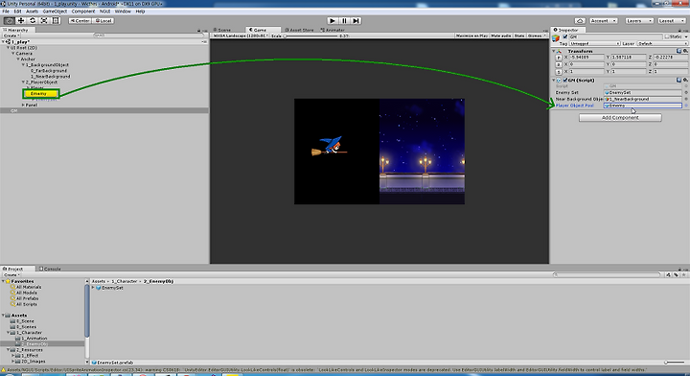Open the Cloud services icon

580,21
